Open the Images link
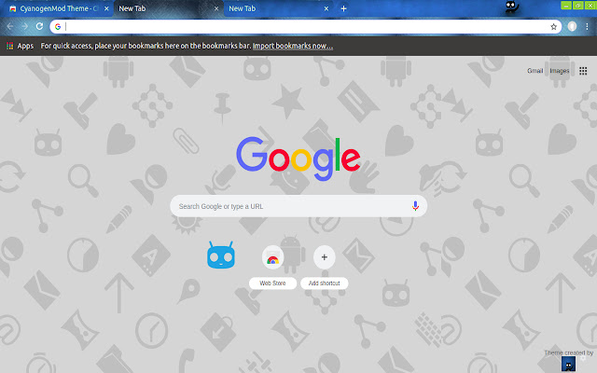Image resolution: width=597 pixels, height=373 pixels. 560,71
